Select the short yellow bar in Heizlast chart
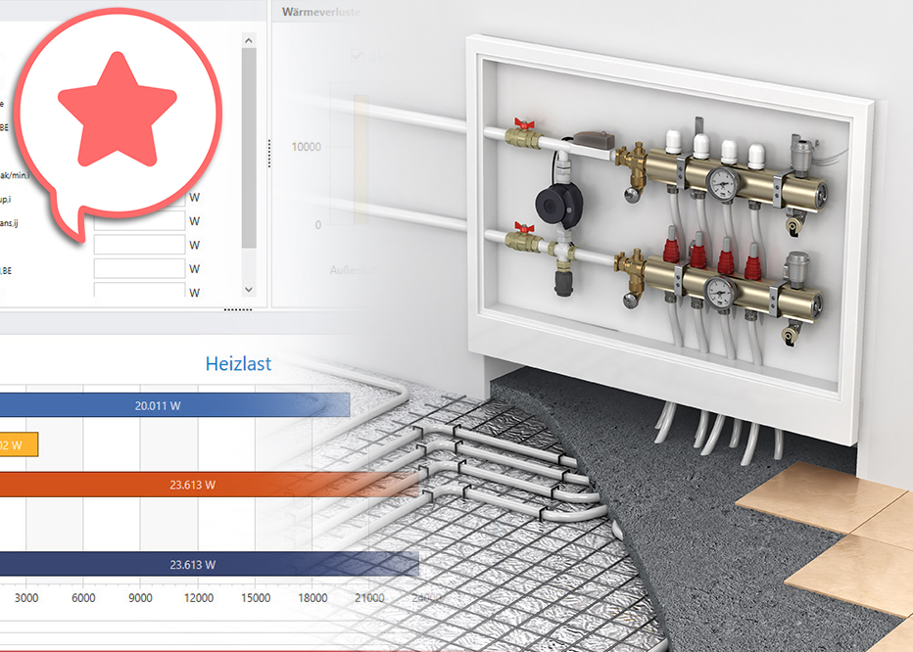Viewport: 913px width, 652px height. [19, 444]
